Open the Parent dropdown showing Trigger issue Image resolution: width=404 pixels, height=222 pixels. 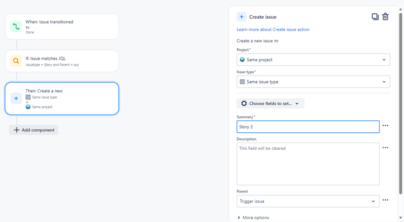(308, 201)
